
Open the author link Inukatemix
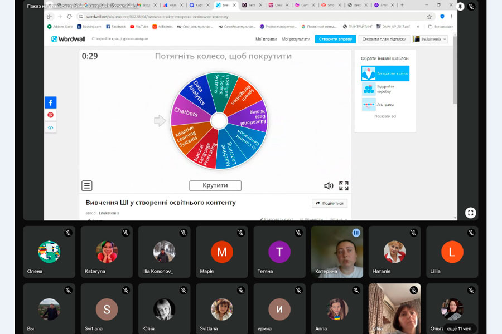[x=109, y=213]
